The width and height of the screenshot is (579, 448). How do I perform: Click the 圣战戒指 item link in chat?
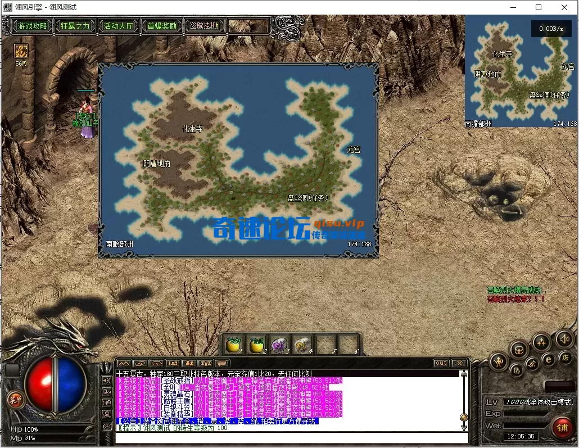click(x=178, y=381)
